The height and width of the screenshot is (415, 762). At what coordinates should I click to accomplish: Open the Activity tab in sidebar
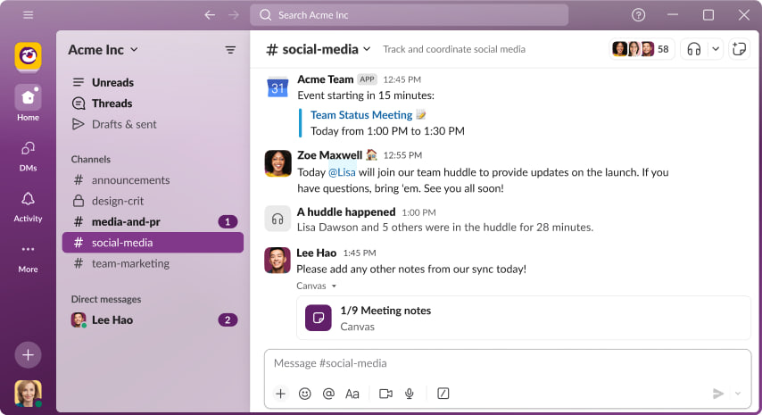(x=28, y=205)
